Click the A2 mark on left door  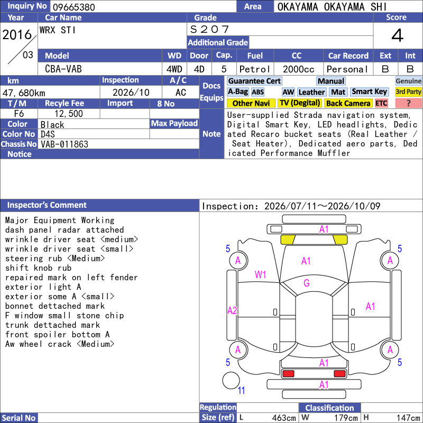point(232,310)
